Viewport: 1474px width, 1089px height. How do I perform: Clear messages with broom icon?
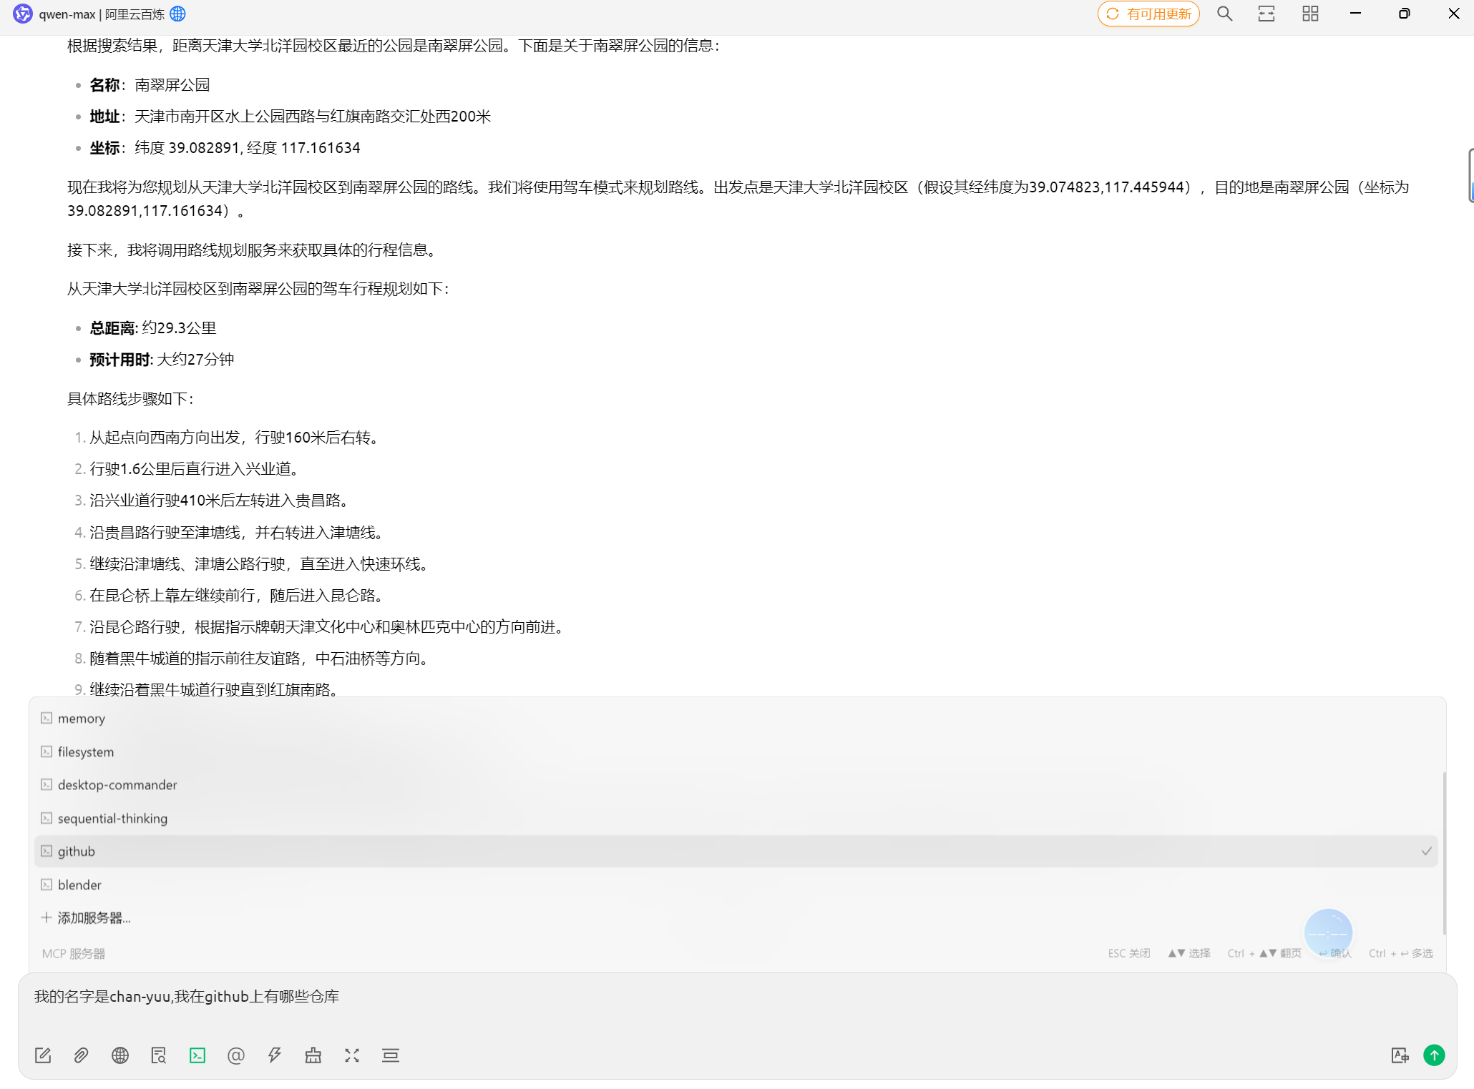coord(313,1055)
